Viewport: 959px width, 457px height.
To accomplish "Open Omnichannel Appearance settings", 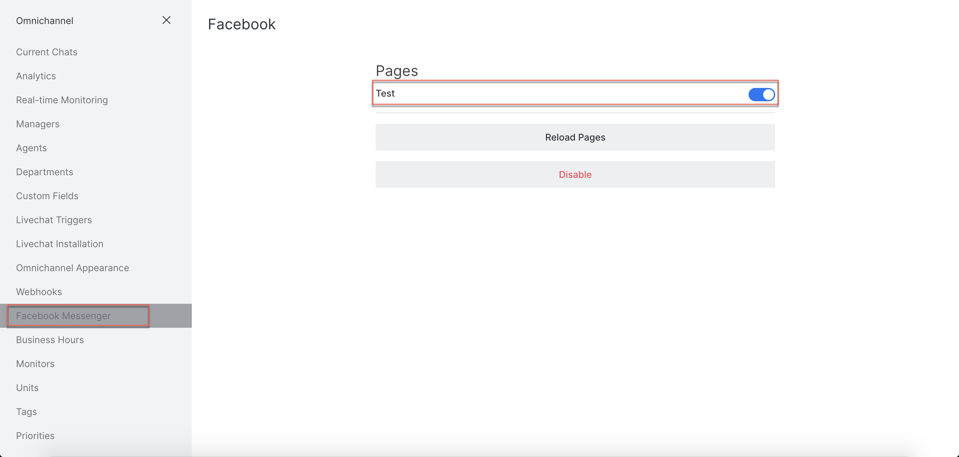I will click(72, 267).
